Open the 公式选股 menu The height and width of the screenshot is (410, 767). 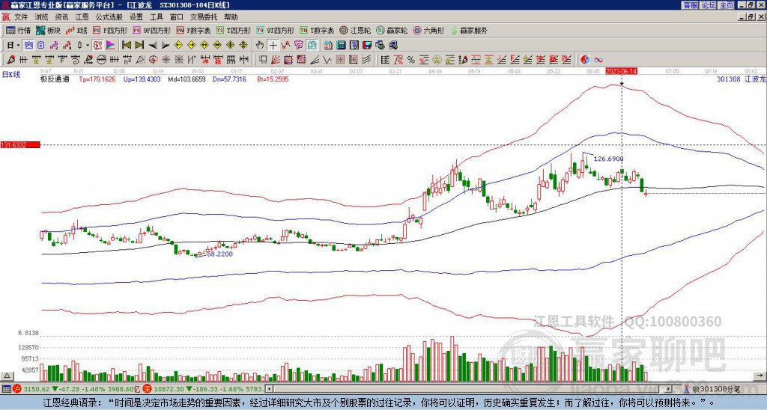[x=109, y=17]
